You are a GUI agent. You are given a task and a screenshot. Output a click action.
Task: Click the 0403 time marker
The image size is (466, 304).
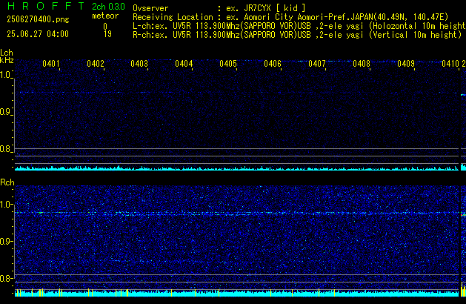(139, 64)
